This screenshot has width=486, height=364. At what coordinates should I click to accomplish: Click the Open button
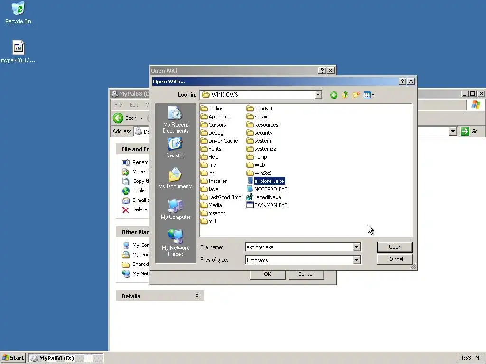(395, 247)
